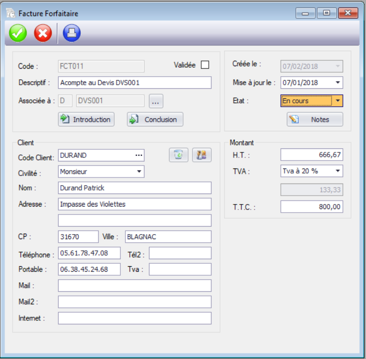The width and height of the screenshot is (366, 359).
Task: Click the green checkmark validate icon
Action: (x=19, y=34)
